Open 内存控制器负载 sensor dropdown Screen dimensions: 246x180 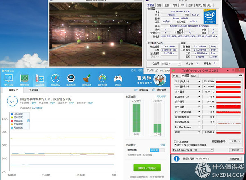199,112
